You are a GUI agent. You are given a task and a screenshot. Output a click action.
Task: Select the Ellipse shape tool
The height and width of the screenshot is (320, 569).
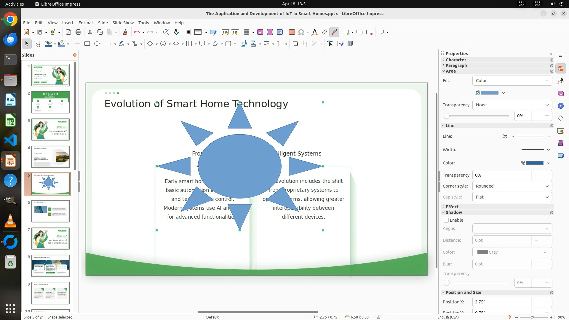pyautogui.click(x=97, y=44)
